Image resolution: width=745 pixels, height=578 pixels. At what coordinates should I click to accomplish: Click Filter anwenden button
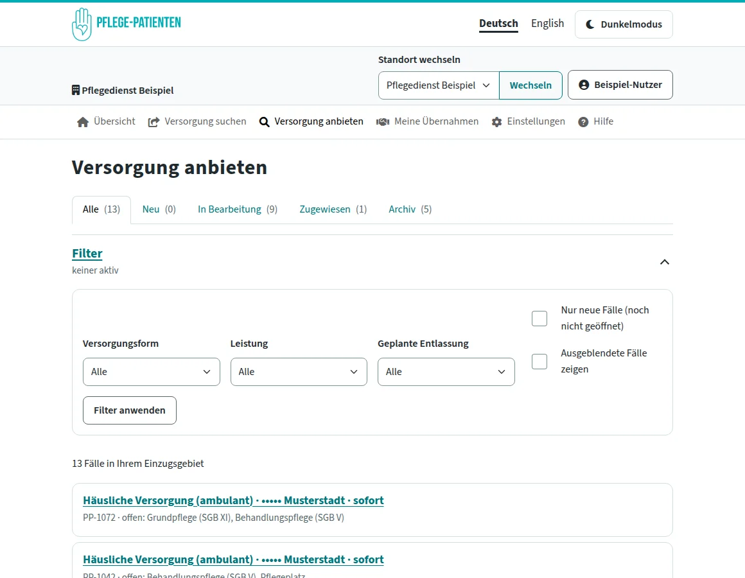(x=129, y=410)
